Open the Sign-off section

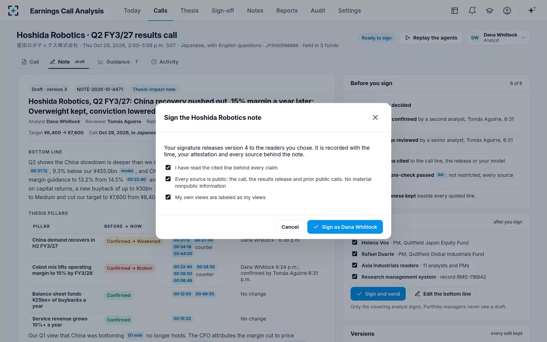223,11
